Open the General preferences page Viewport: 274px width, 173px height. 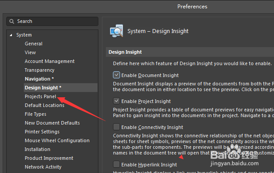click(x=34, y=44)
